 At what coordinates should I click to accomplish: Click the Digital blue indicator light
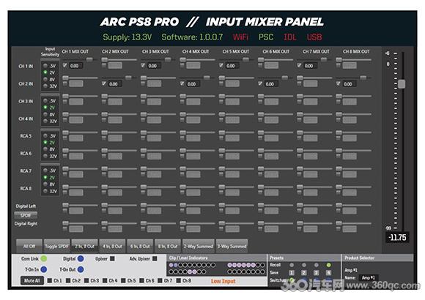click(81, 258)
